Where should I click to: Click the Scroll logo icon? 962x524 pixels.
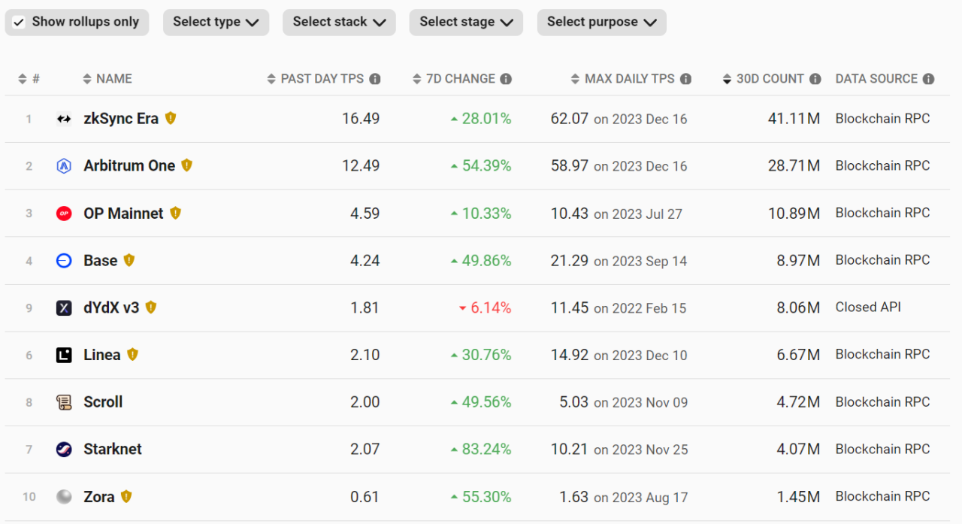[64, 402]
